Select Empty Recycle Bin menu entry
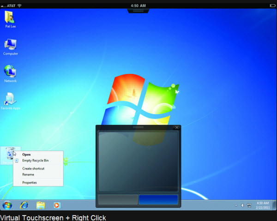Viewport: 277px width, 221px height. (35, 161)
